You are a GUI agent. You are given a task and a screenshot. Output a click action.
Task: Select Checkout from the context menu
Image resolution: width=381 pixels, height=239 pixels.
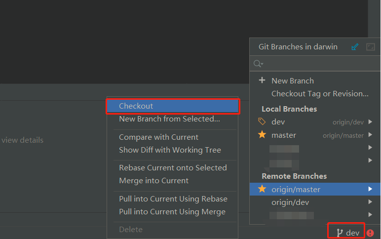[x=136, y=106]
